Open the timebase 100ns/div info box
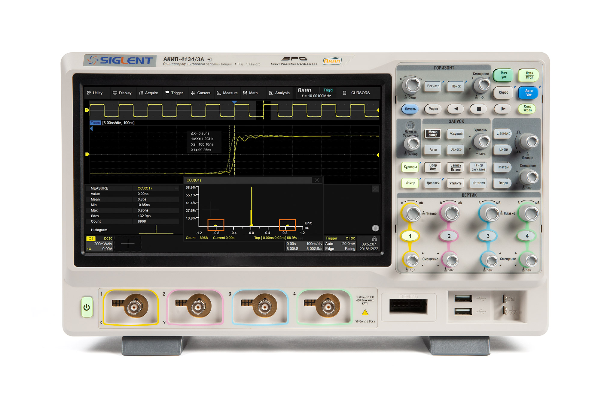 [304, 246]
